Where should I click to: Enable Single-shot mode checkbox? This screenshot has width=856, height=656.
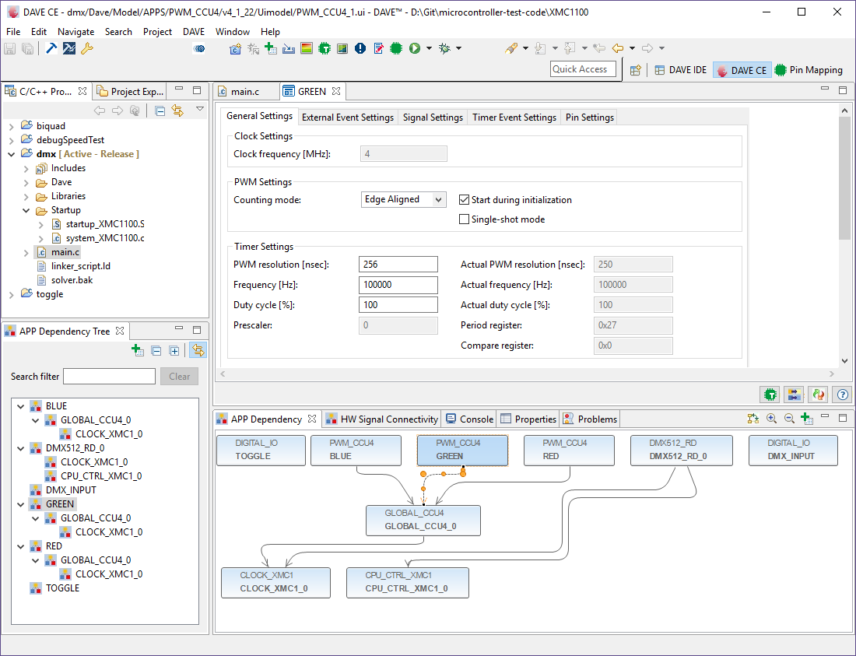coord(465,219)
